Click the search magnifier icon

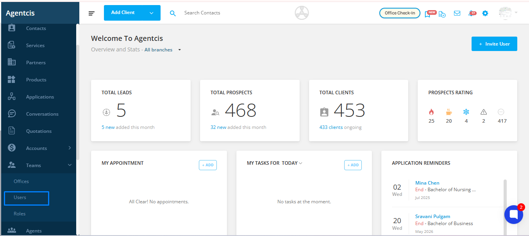[173, 13]
